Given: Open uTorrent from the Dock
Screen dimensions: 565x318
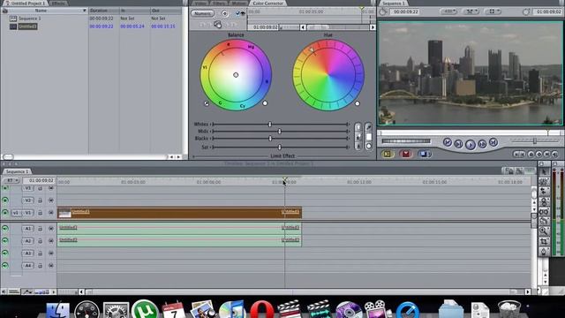Looking at the screenshot, I should point(145,309).
